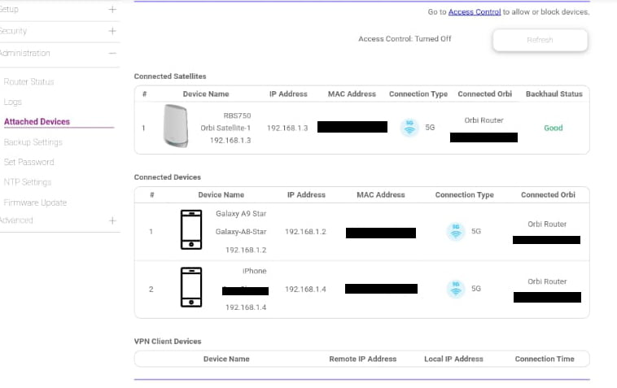
Task: Select Attached Devices in sidebar
Action: [37, 122]
